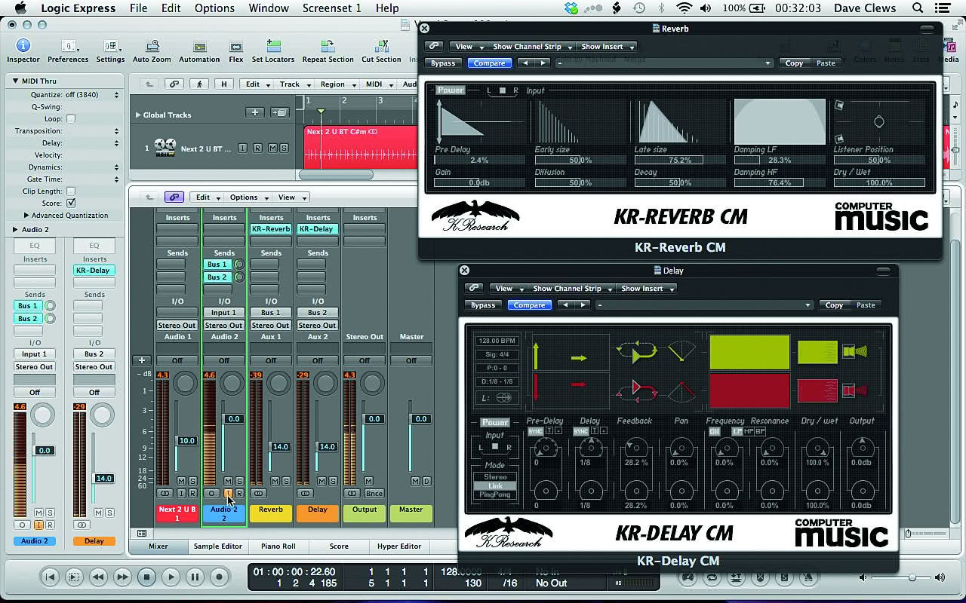Click the Pause transport button
This screenshot has width=966, height=603.
(x=195, y=577)
